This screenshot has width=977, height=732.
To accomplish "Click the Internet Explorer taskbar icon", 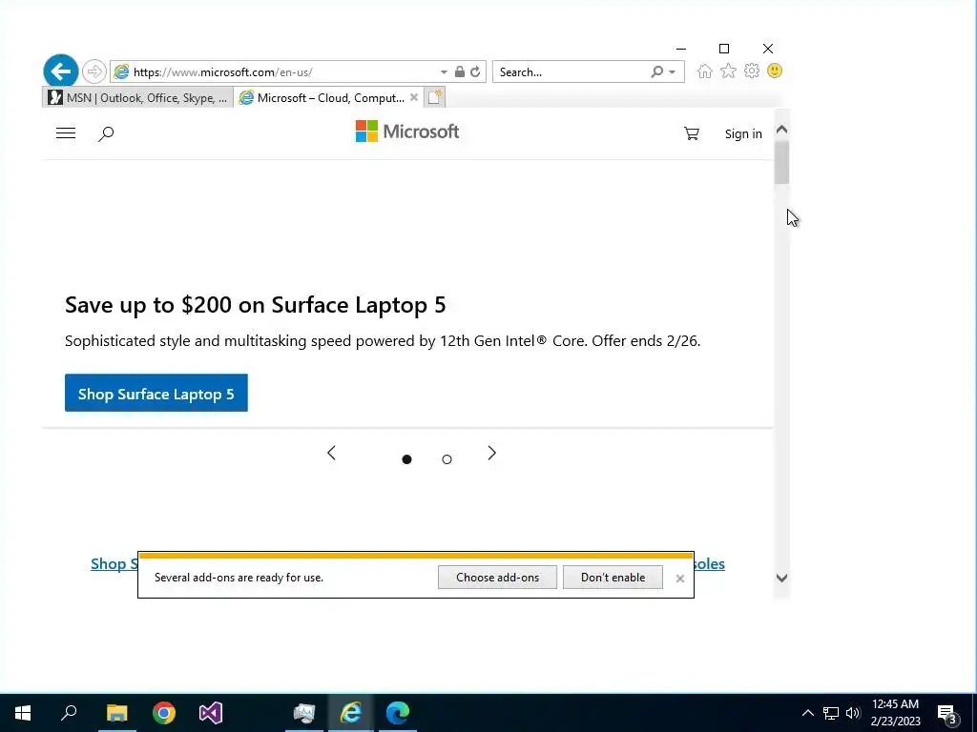I will click(x=351, y=713).
